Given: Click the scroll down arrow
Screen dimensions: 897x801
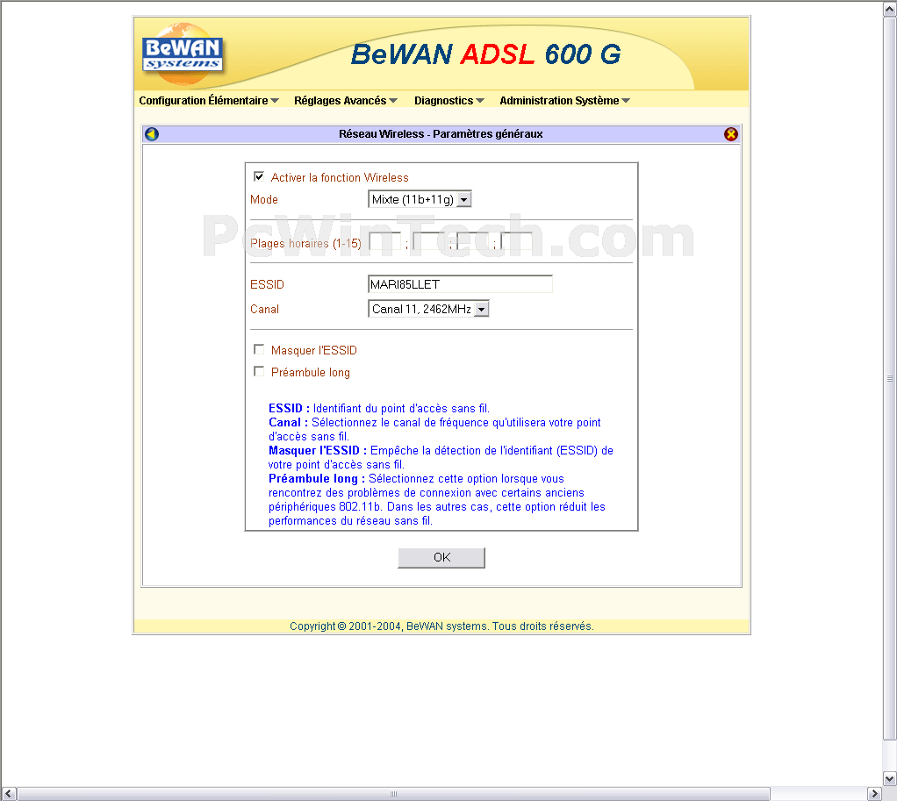Looking at the screenshot, I should [890, 778].
